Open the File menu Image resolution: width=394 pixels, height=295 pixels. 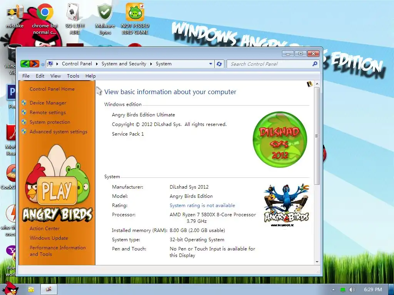click(x=26, y=76)
